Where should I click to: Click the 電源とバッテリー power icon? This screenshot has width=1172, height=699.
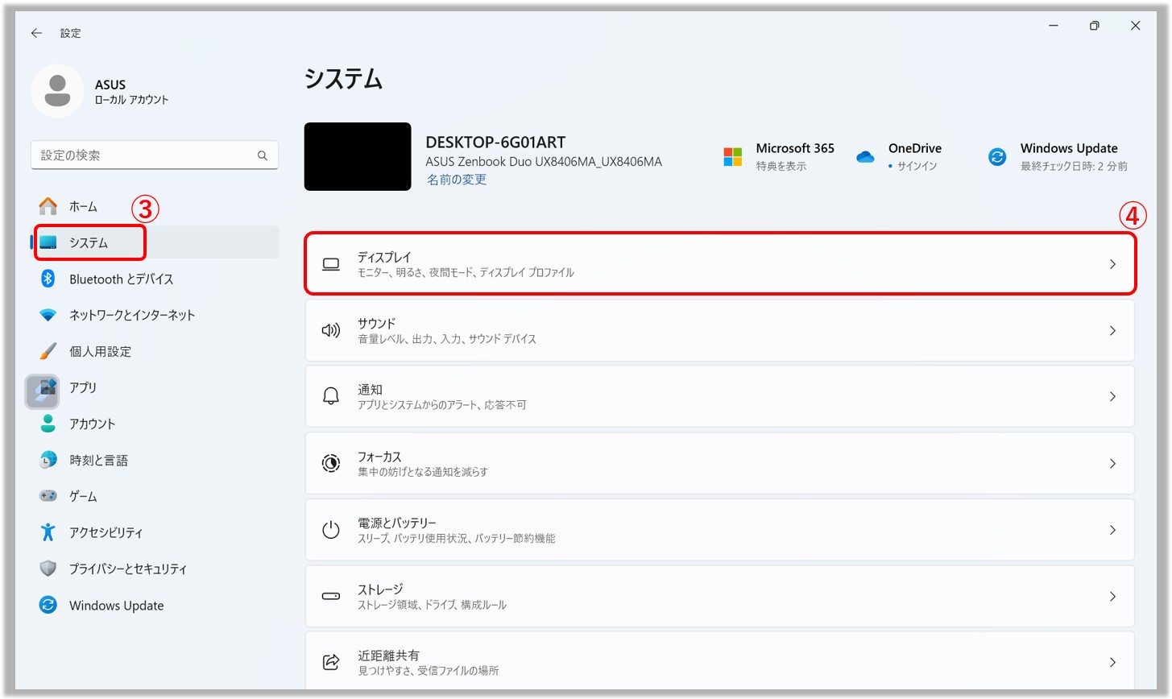click(331, 530)
